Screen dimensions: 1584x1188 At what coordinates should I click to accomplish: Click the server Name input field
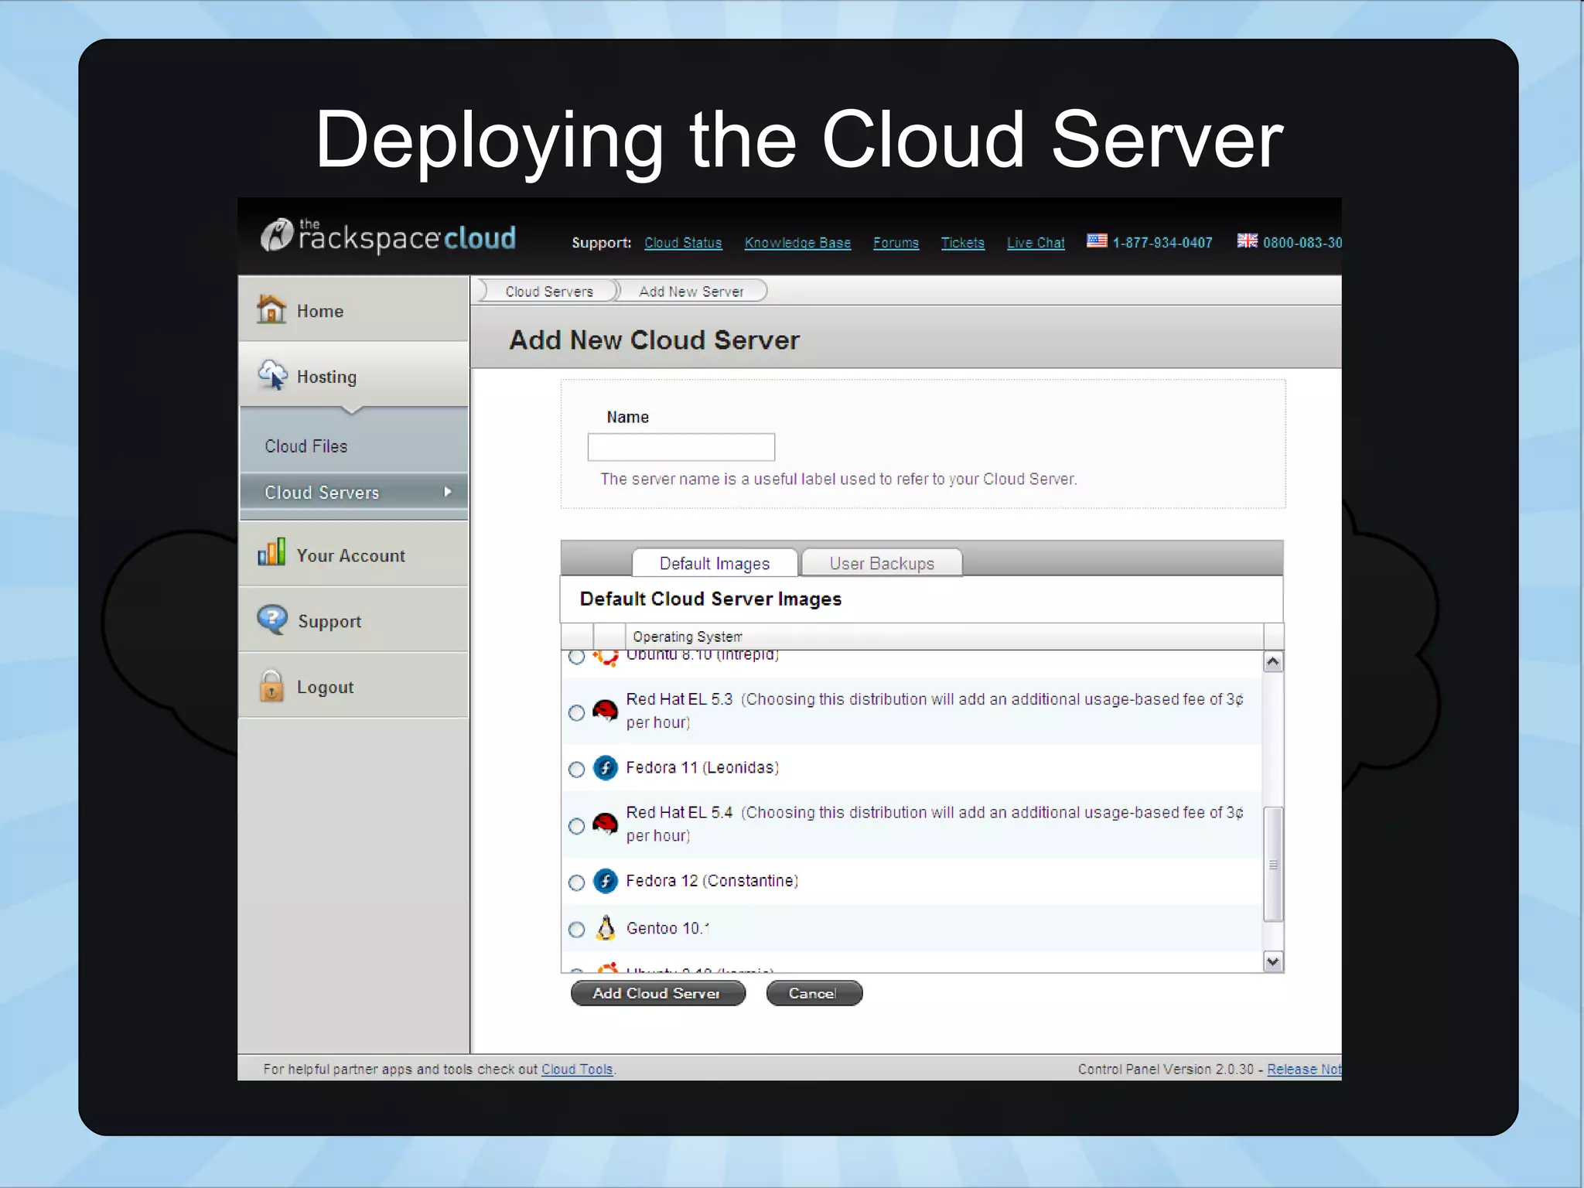[681, 447]
